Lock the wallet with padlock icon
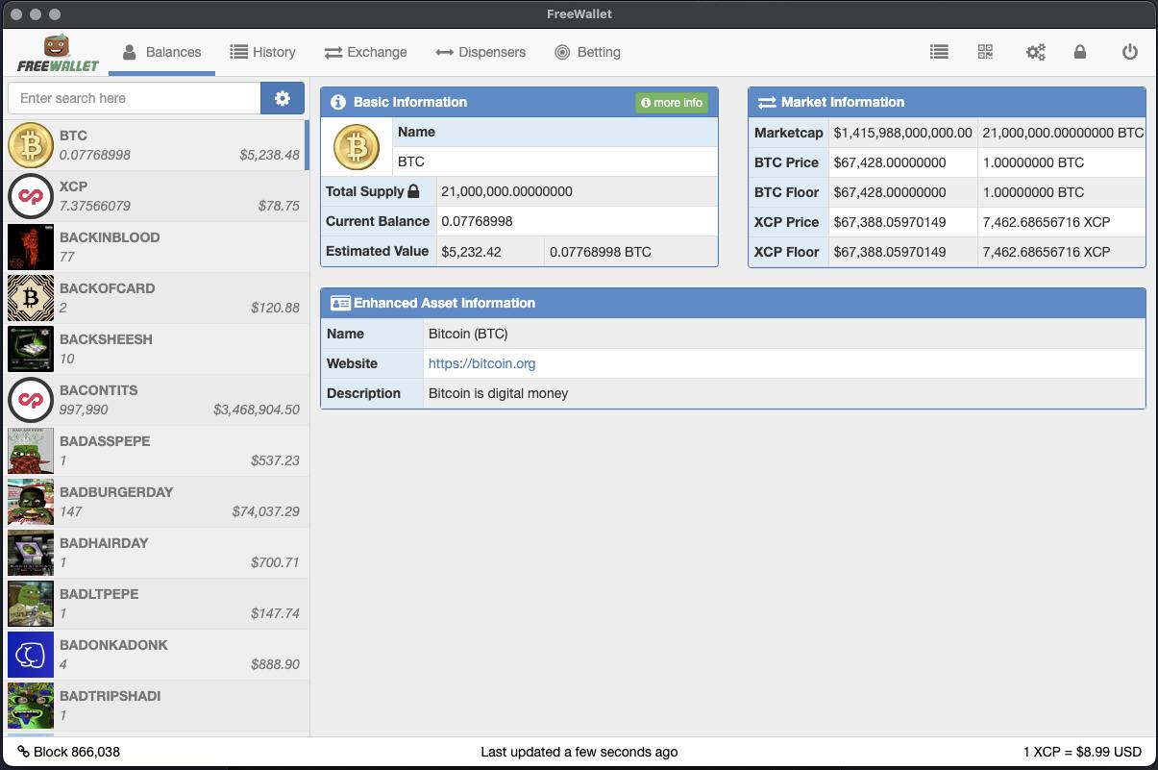1158x770 pixels. coord(1080,52)
